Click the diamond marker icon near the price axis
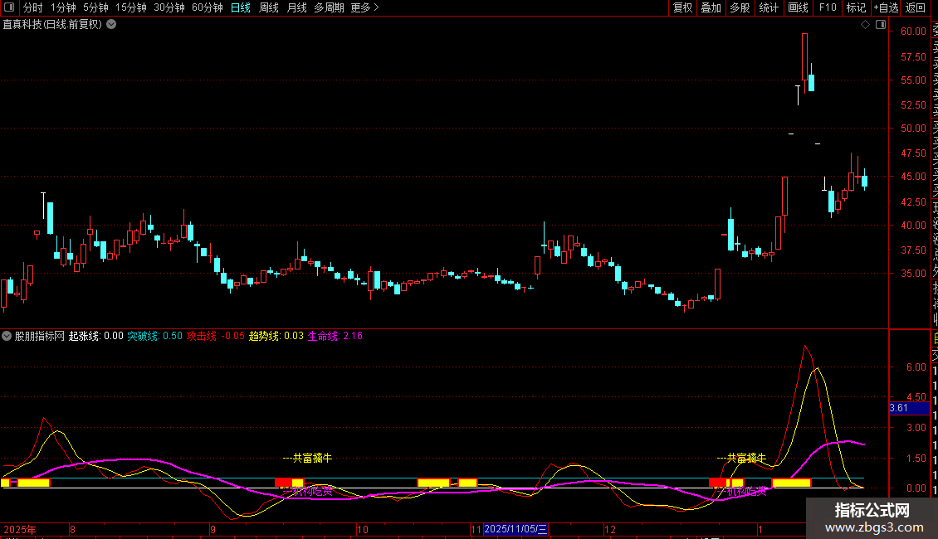Screen dimensions: 938x539 865,25
